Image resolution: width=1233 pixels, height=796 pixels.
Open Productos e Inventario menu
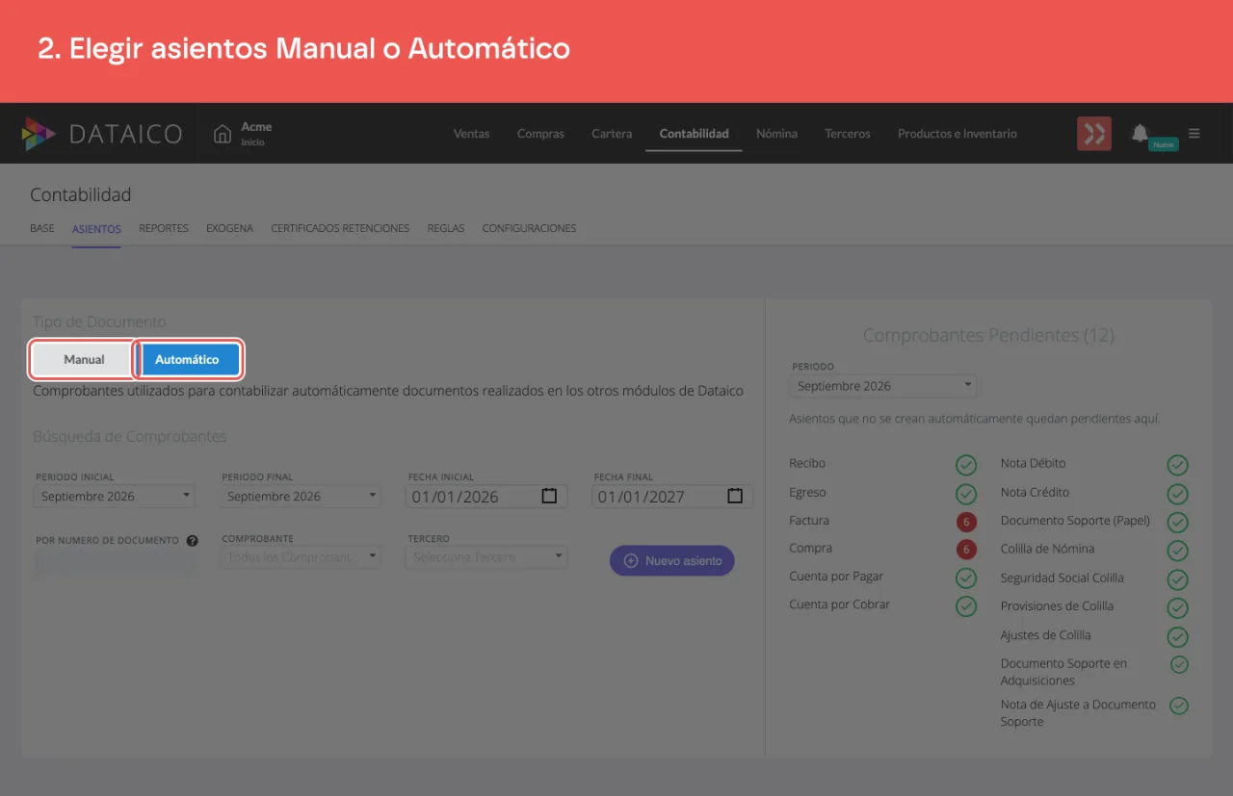coord(957,134)
